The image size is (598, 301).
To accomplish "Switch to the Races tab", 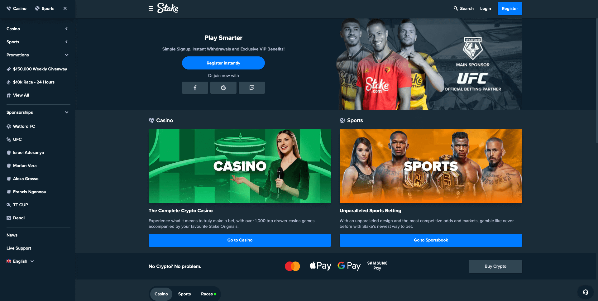I will click(208, 294).
